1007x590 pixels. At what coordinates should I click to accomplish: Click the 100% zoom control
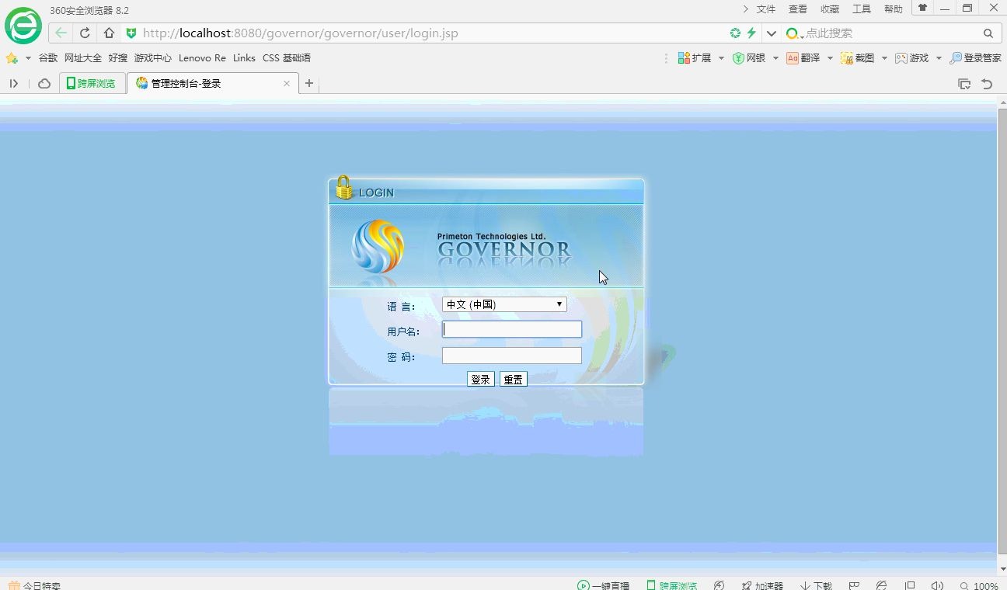pyautogui.click(x=979, y=586)
